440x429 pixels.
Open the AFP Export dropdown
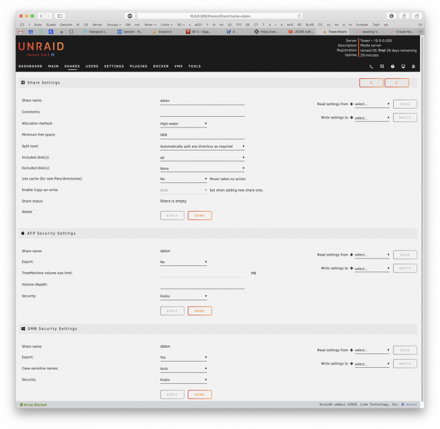tap(184, 262)
